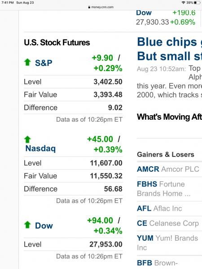Open the S&P futures link
This screenshot has width=202, height=269.
click(44, 63)
